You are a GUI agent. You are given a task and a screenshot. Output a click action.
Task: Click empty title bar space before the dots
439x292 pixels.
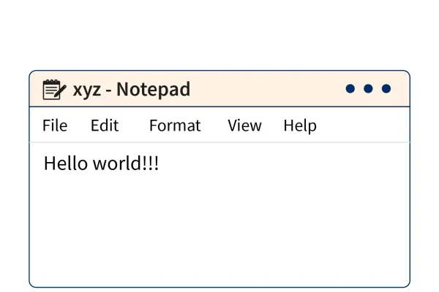[271, 89]
